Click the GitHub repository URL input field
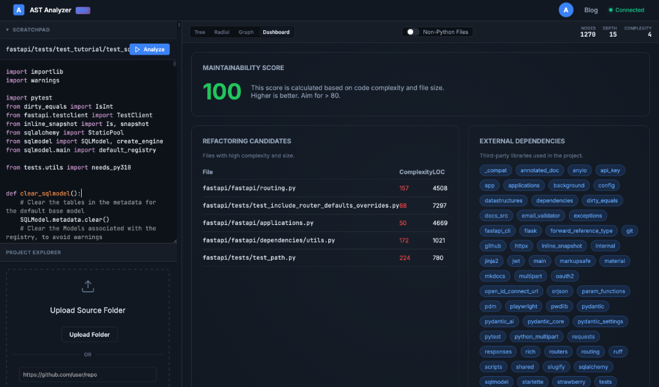This screenshot has height=387, width=659. (x=88, y=374)
